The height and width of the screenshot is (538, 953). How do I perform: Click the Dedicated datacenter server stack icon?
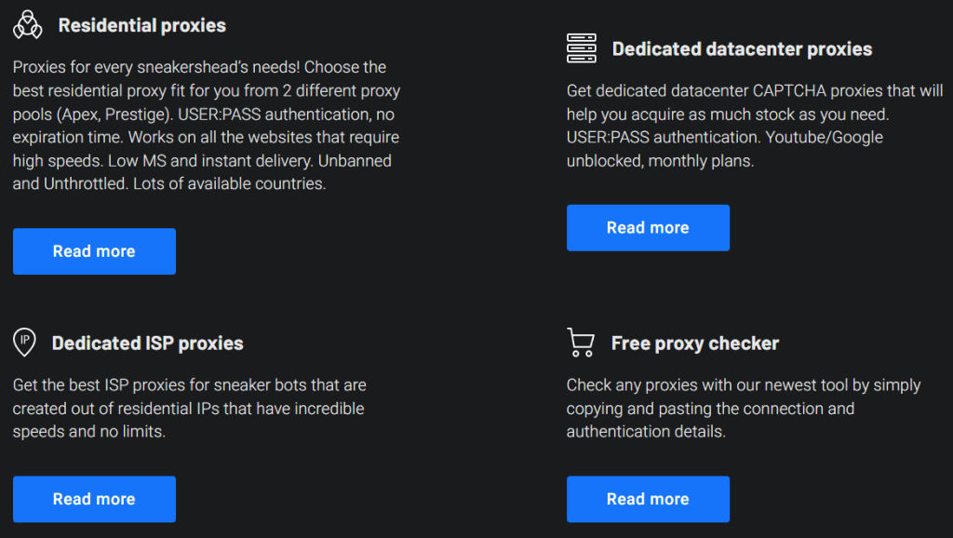tap(582, 48)
